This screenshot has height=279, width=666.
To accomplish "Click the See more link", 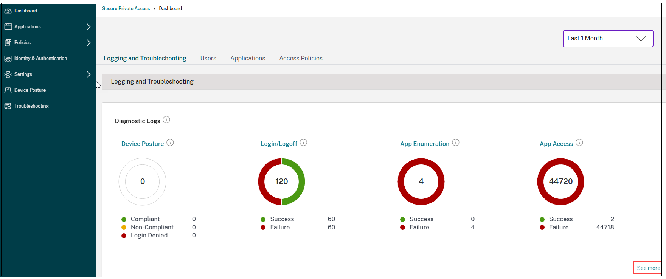I will point(648,268).
